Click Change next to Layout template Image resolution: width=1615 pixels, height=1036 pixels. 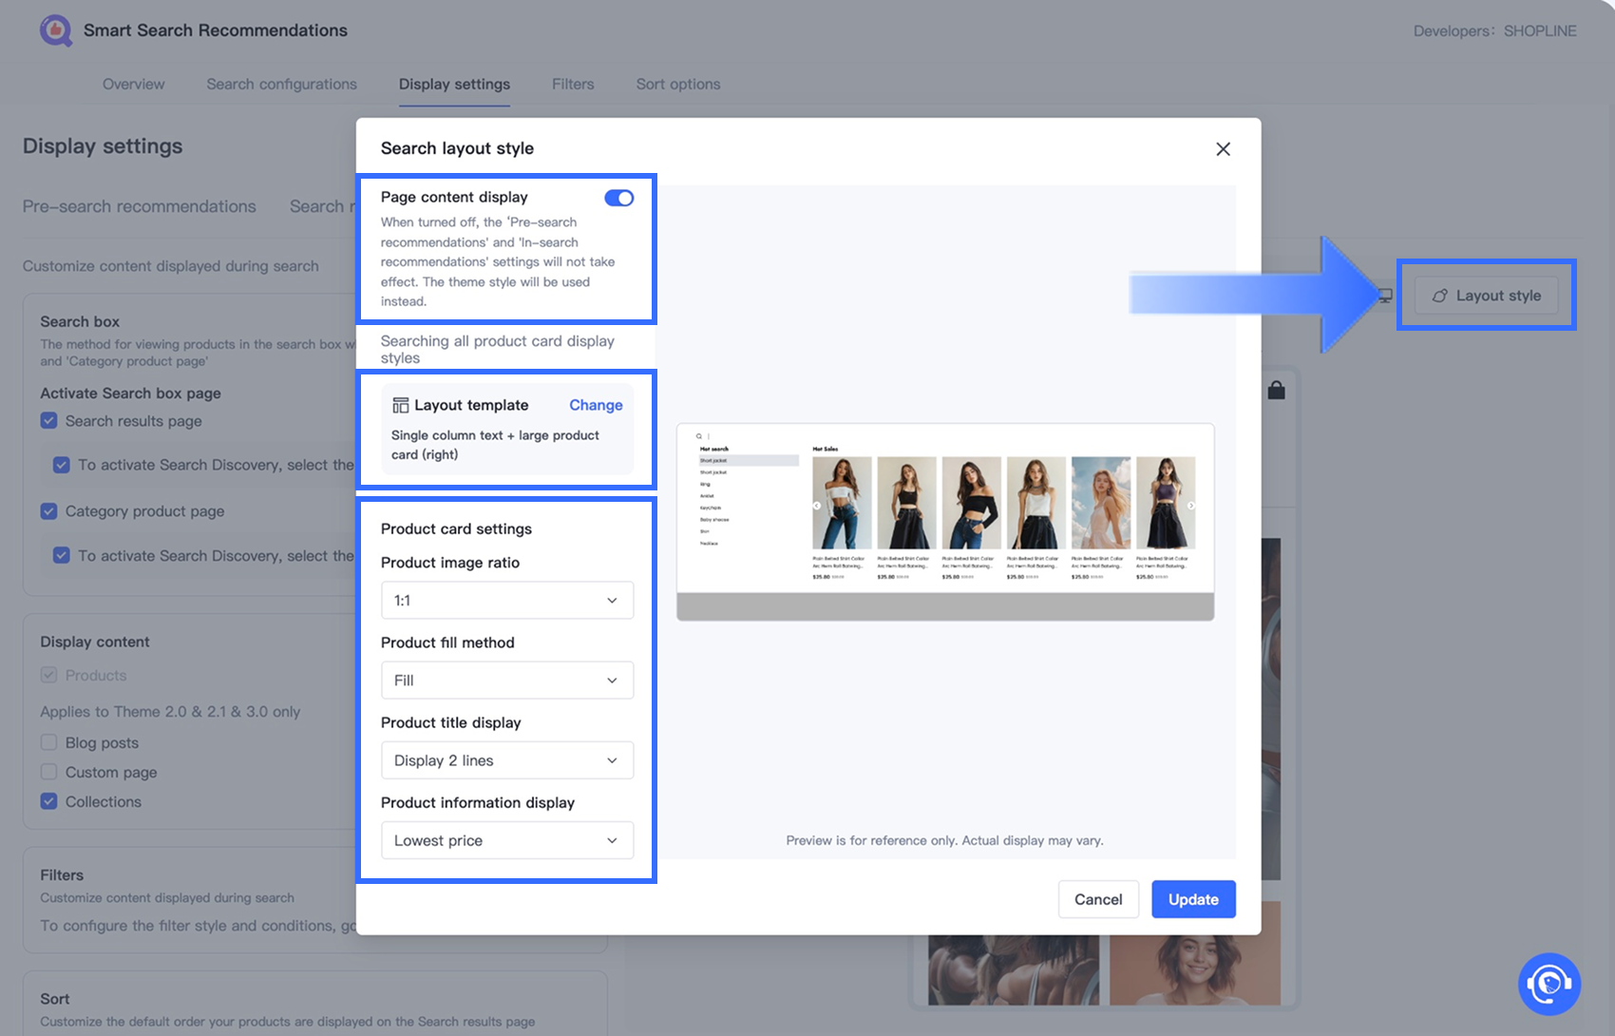(x=596, y=405)
